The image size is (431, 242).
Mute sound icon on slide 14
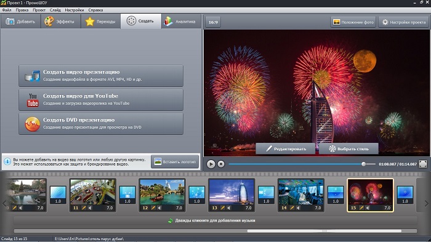click(298, 208)
